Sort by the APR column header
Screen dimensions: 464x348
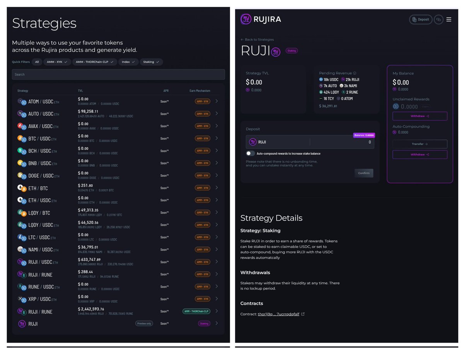coord(166,91)
